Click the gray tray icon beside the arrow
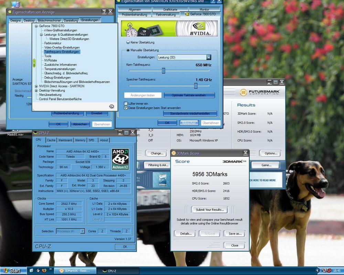Screen dimensions: 344x275 324,271
